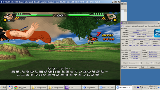Click the Ext. Model value '17'
160x90 pixels.
point(147,43)
